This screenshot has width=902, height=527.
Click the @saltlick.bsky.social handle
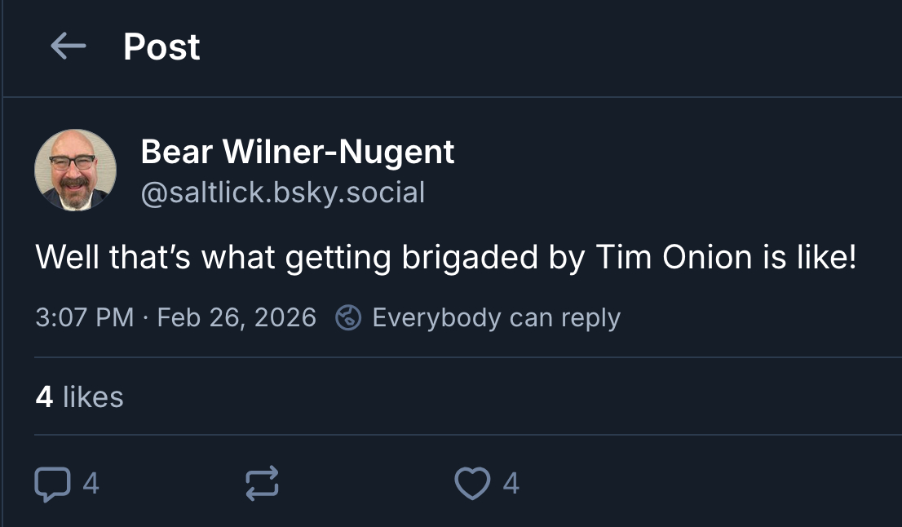click(x=282, y=193)
